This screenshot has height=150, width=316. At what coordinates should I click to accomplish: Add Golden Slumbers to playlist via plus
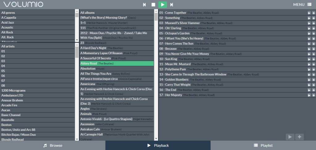tap(314, 80)
